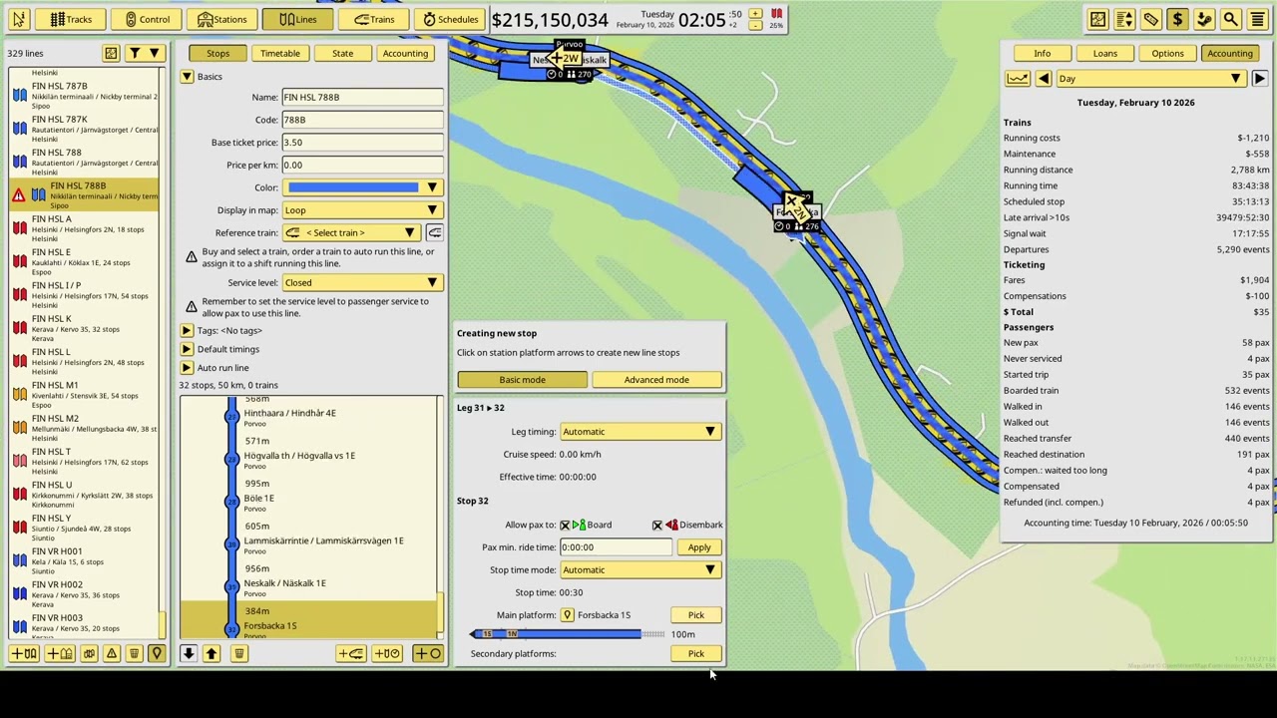The image size is (1277, 718).
Task: Open the Trains panel
Action: (373, 19)
